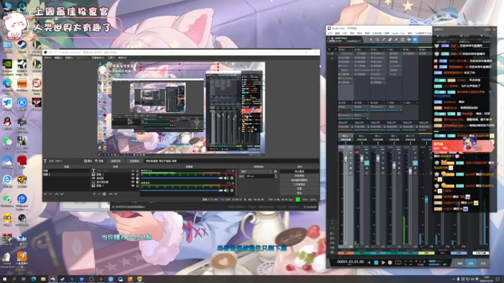The height and width of the screenshot is (283, 504).
Task: Open settings gear for first OBS mixer track
Action: [232, 178]
